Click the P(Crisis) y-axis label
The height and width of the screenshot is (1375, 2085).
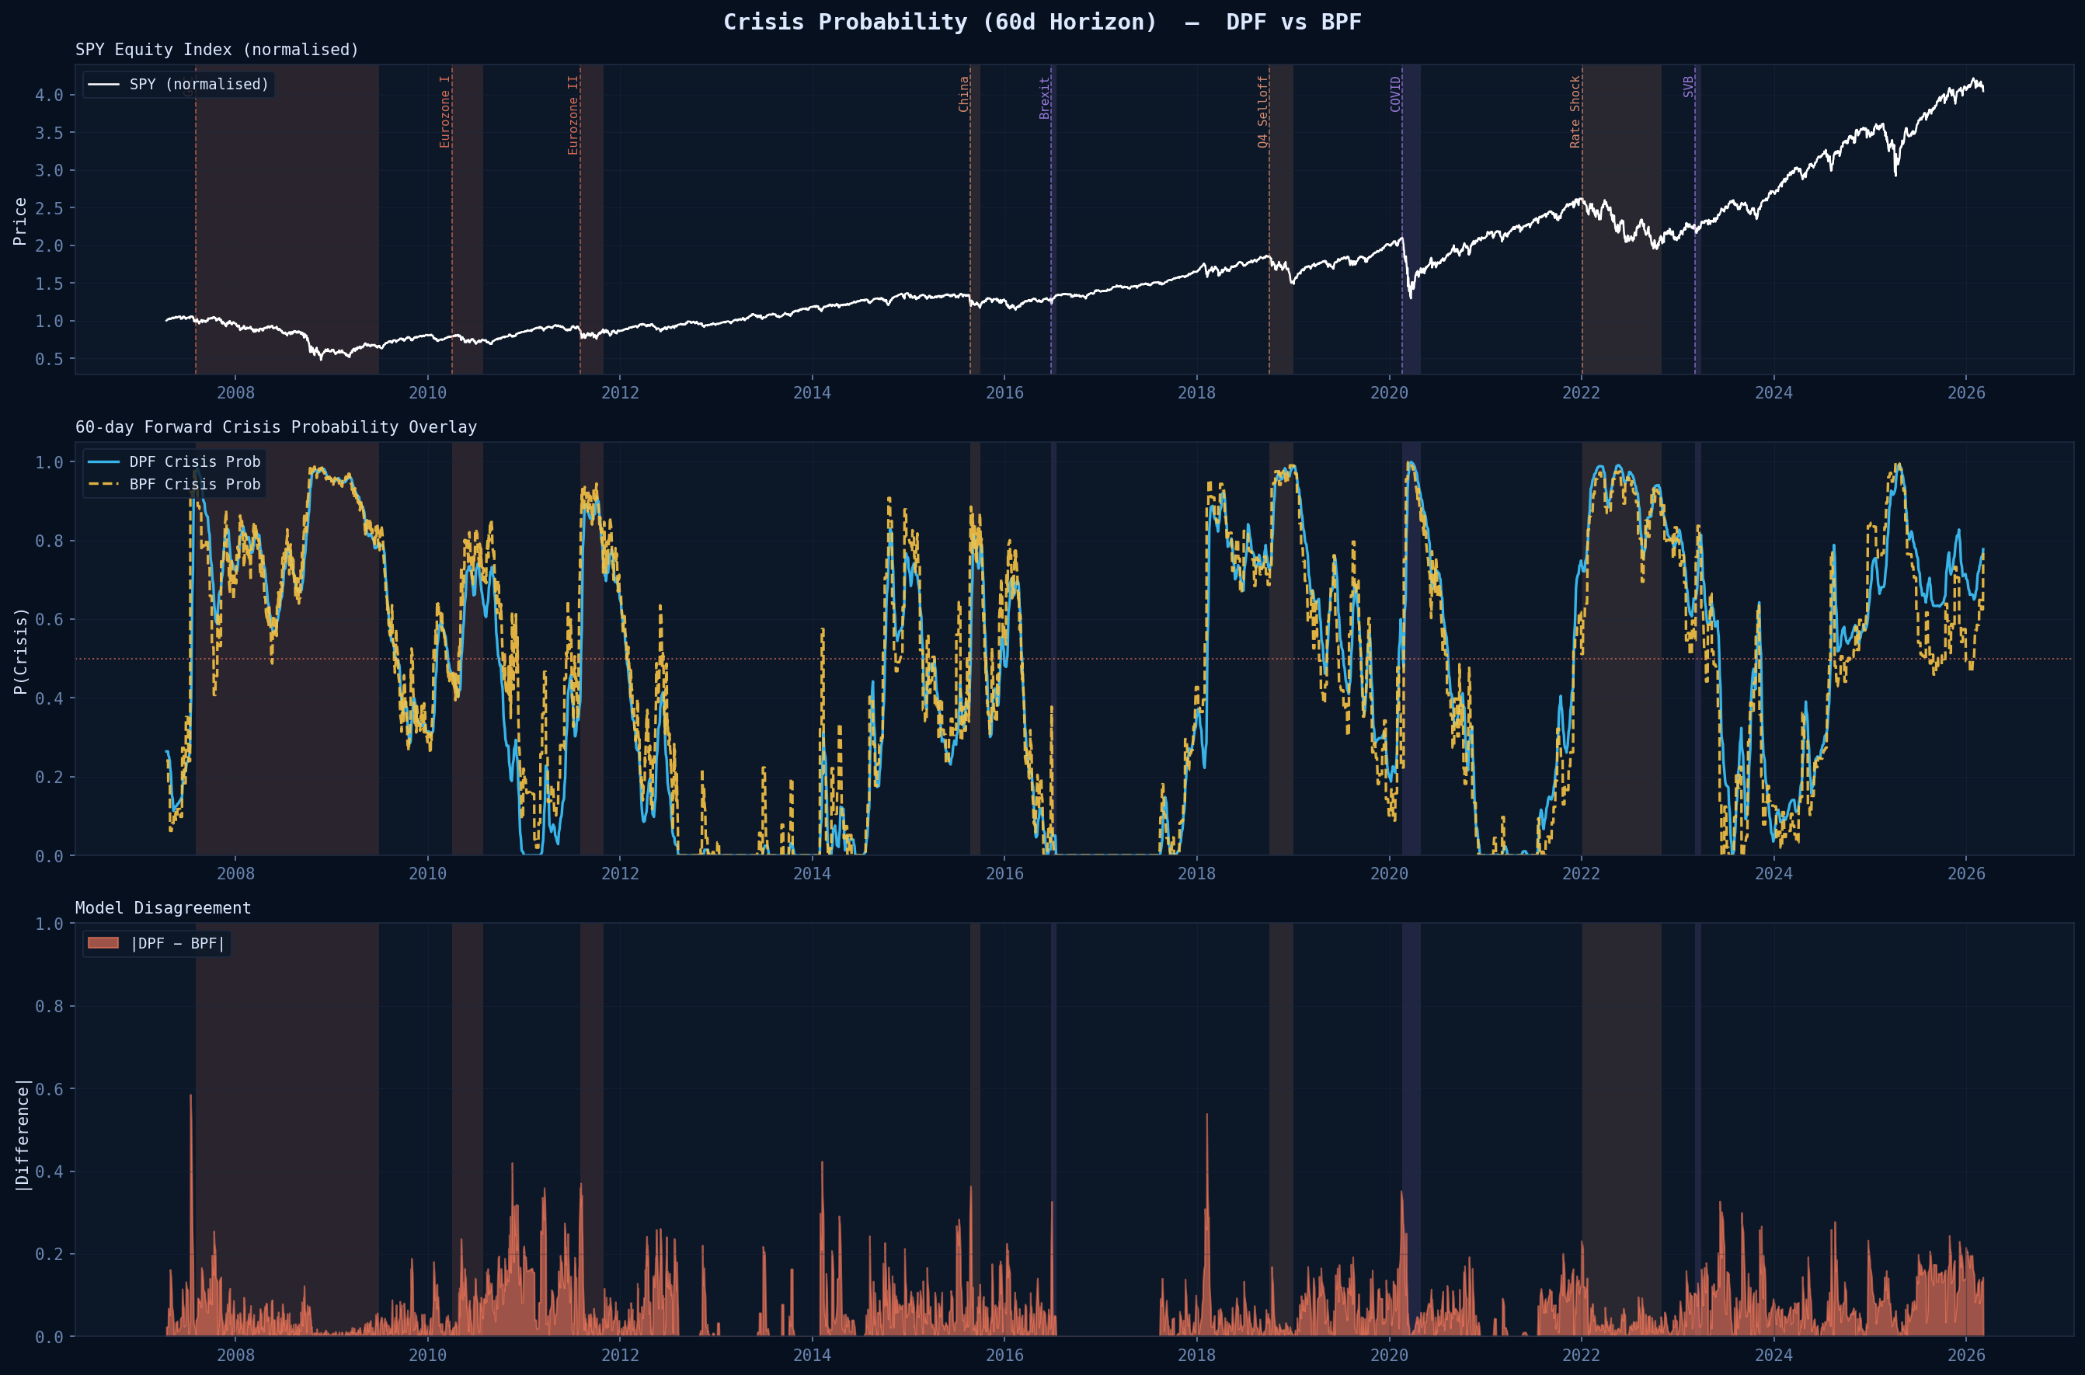tap(20, 651)
